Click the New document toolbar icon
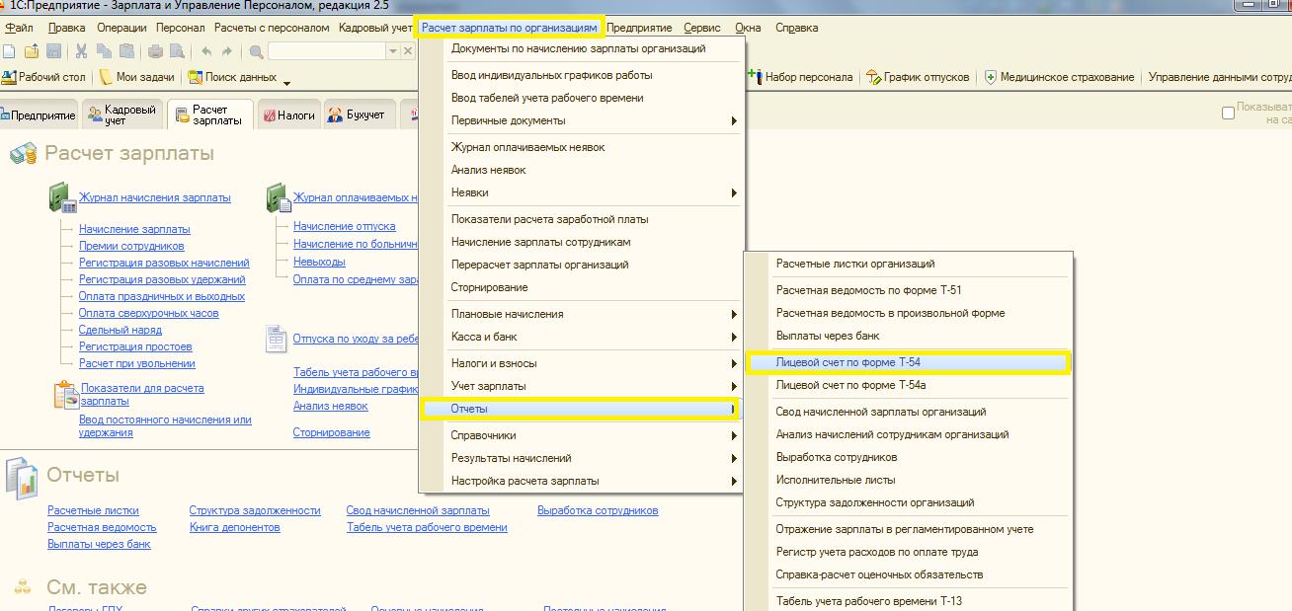1292x611 pixels. click(x=9, y=51)
